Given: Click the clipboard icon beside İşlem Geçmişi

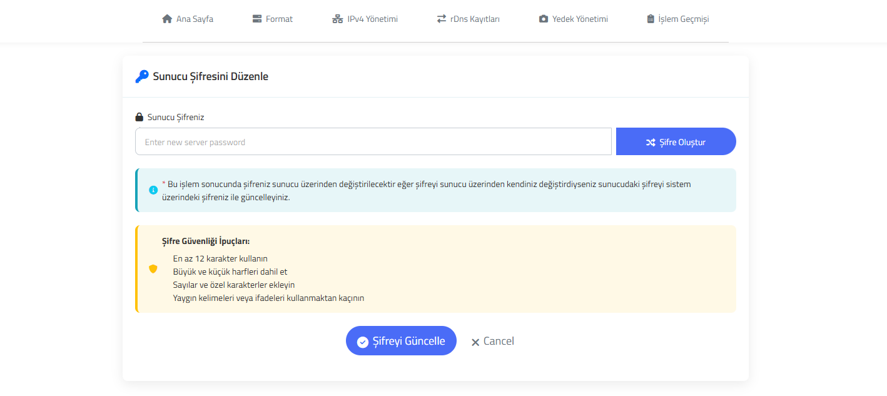Looking at the screenshot, I should pyautogui.click(x=651, y=19).
